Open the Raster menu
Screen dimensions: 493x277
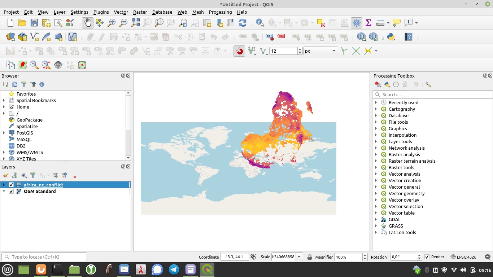140,12
